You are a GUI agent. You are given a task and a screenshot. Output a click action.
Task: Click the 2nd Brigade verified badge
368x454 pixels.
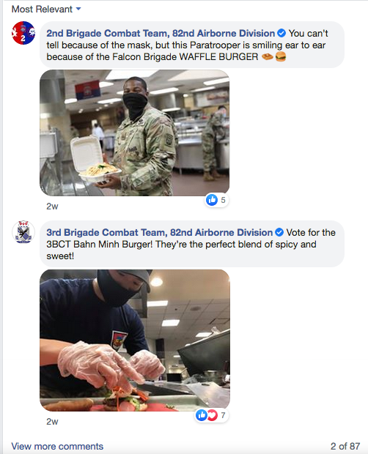coord(281,33)
